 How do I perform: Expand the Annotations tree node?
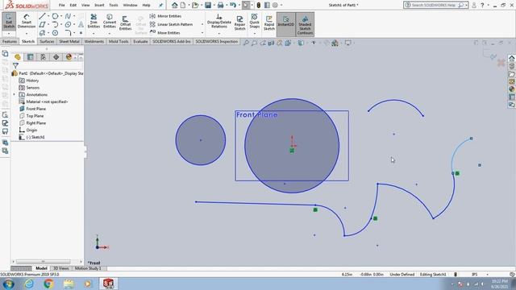tap(15, 95)
